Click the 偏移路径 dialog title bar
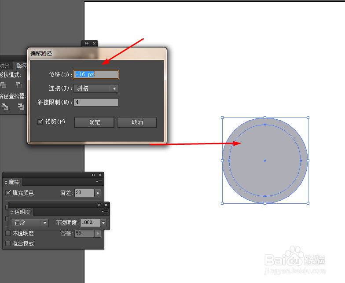Image resolution: width=345 pixels, height=283 pixels. pyautogui.click(x=97, y=54)
